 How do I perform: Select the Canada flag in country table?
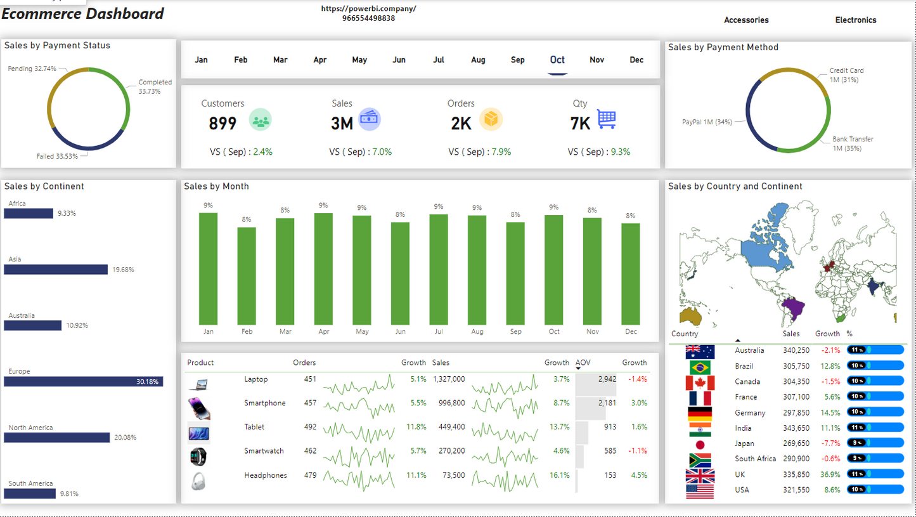[700, 383]
